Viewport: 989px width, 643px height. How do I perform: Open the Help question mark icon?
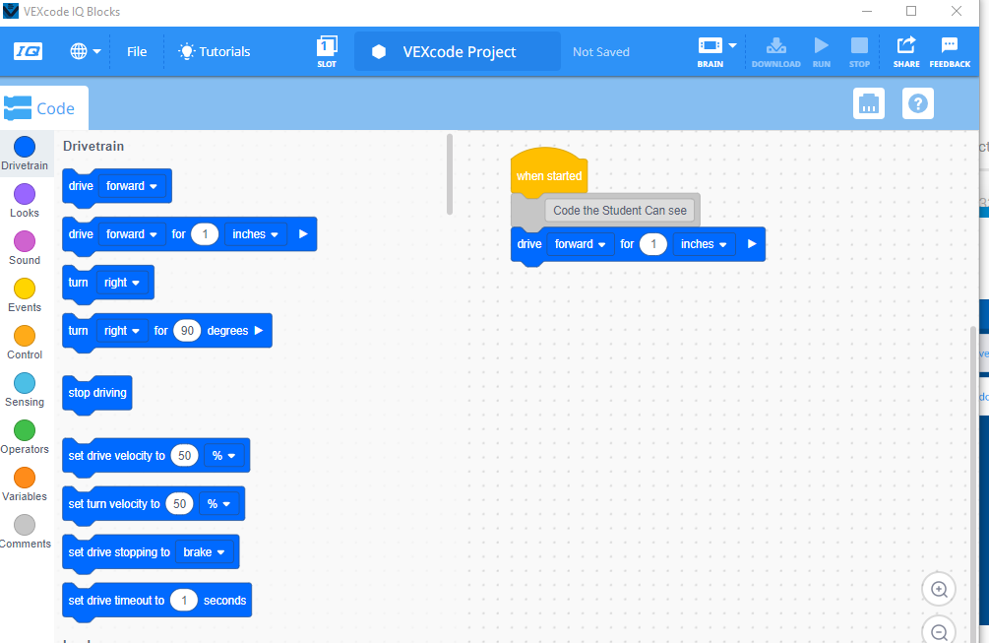[917, 103]
